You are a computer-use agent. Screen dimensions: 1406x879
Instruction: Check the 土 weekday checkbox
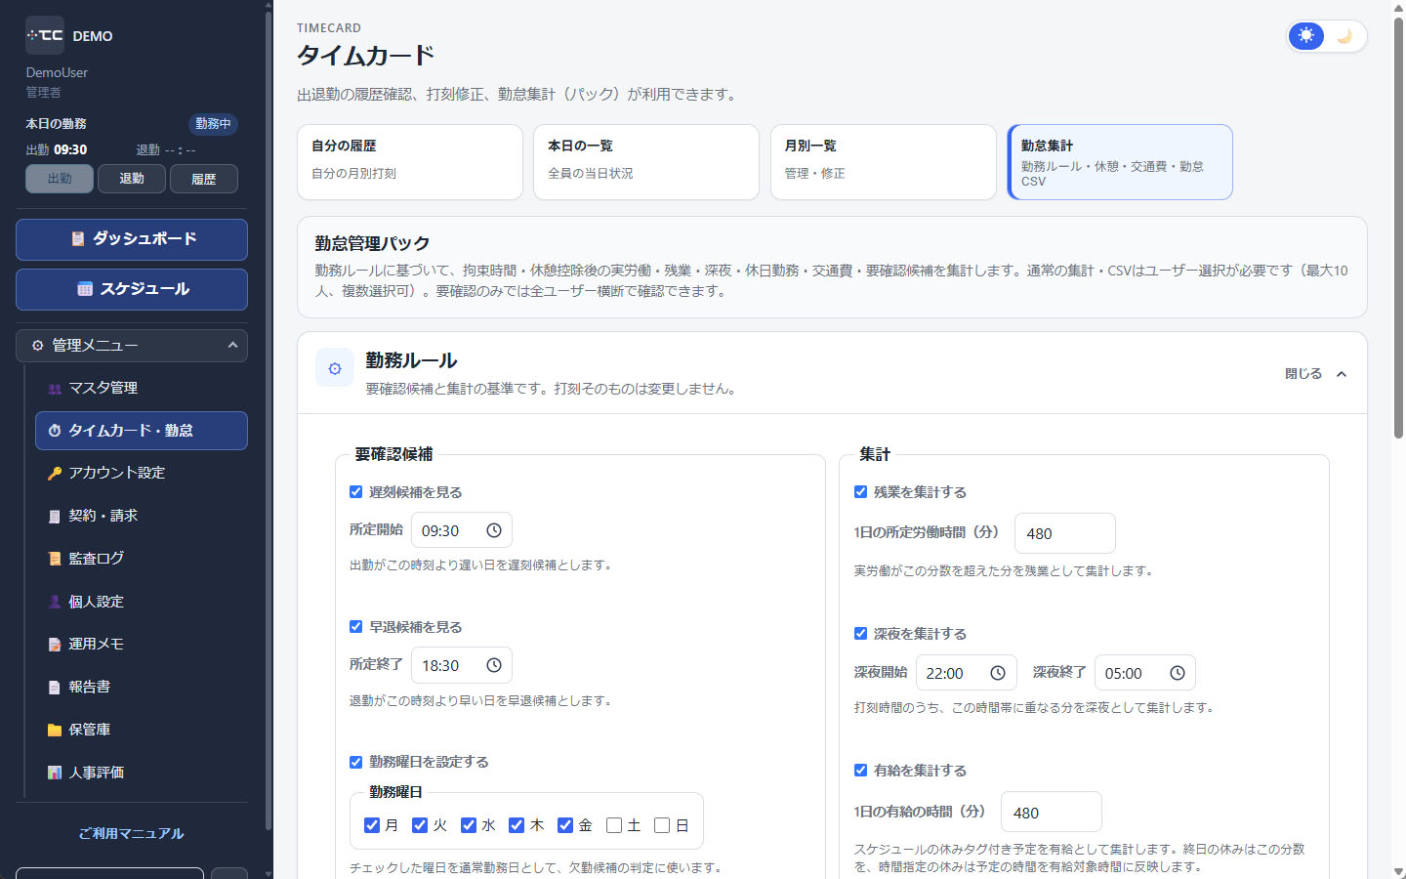point(614,825)
